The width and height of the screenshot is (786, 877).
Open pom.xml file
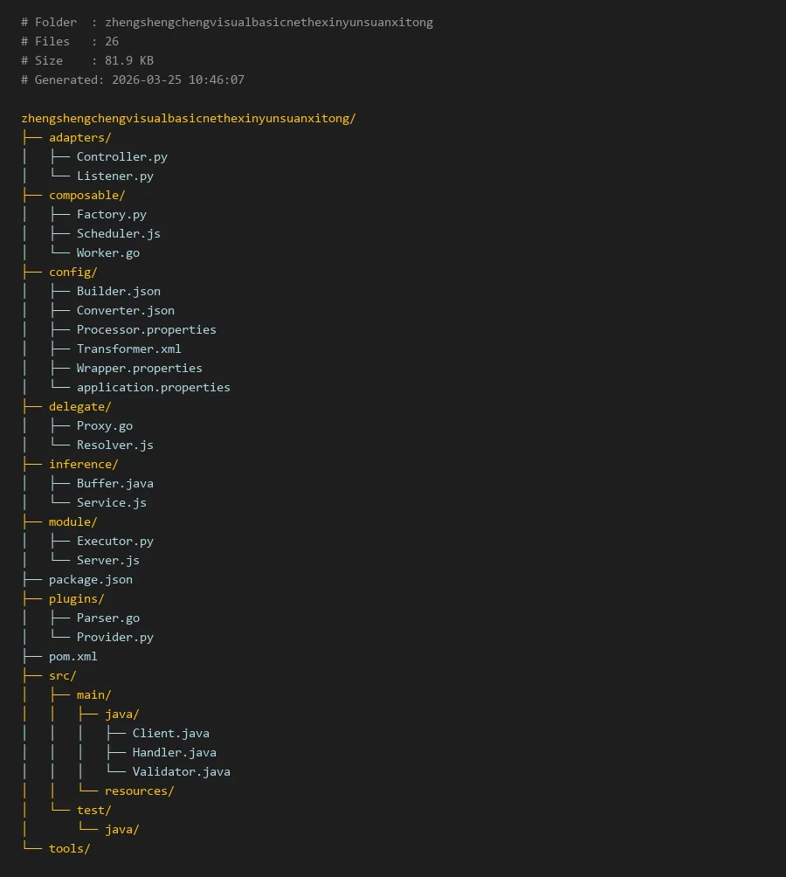click(x=72, y=656)
